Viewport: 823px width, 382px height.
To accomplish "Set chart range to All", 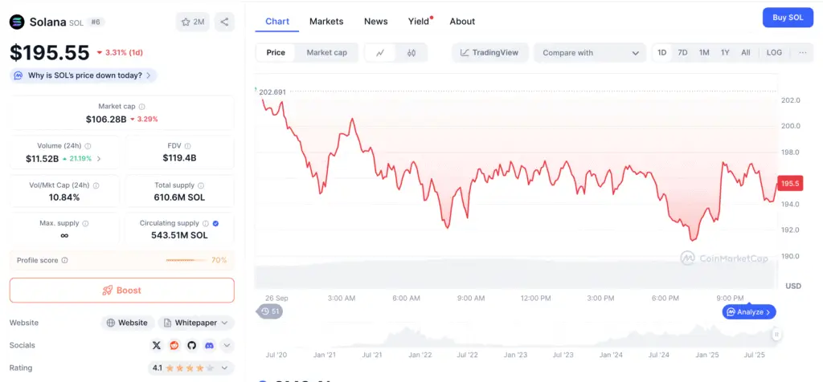I will coord(745,53).
